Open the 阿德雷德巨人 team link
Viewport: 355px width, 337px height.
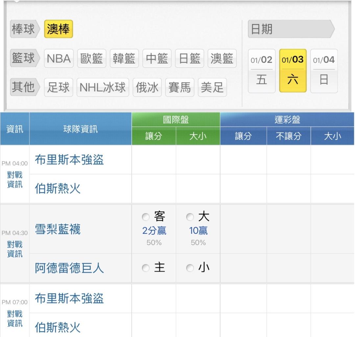click(x=69, y=269)
